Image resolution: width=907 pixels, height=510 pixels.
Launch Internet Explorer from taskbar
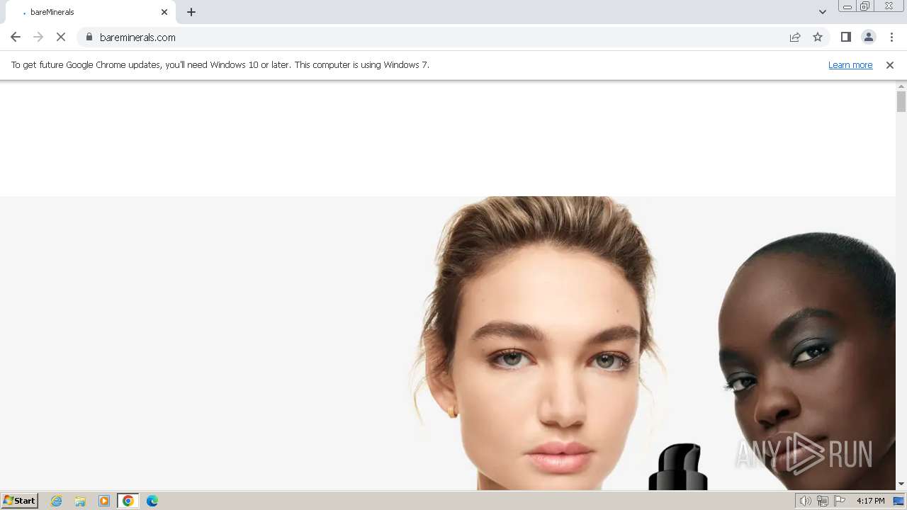click(57, 501)
